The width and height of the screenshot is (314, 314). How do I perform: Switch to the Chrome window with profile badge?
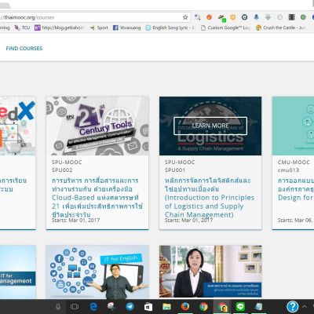(222, 307)
